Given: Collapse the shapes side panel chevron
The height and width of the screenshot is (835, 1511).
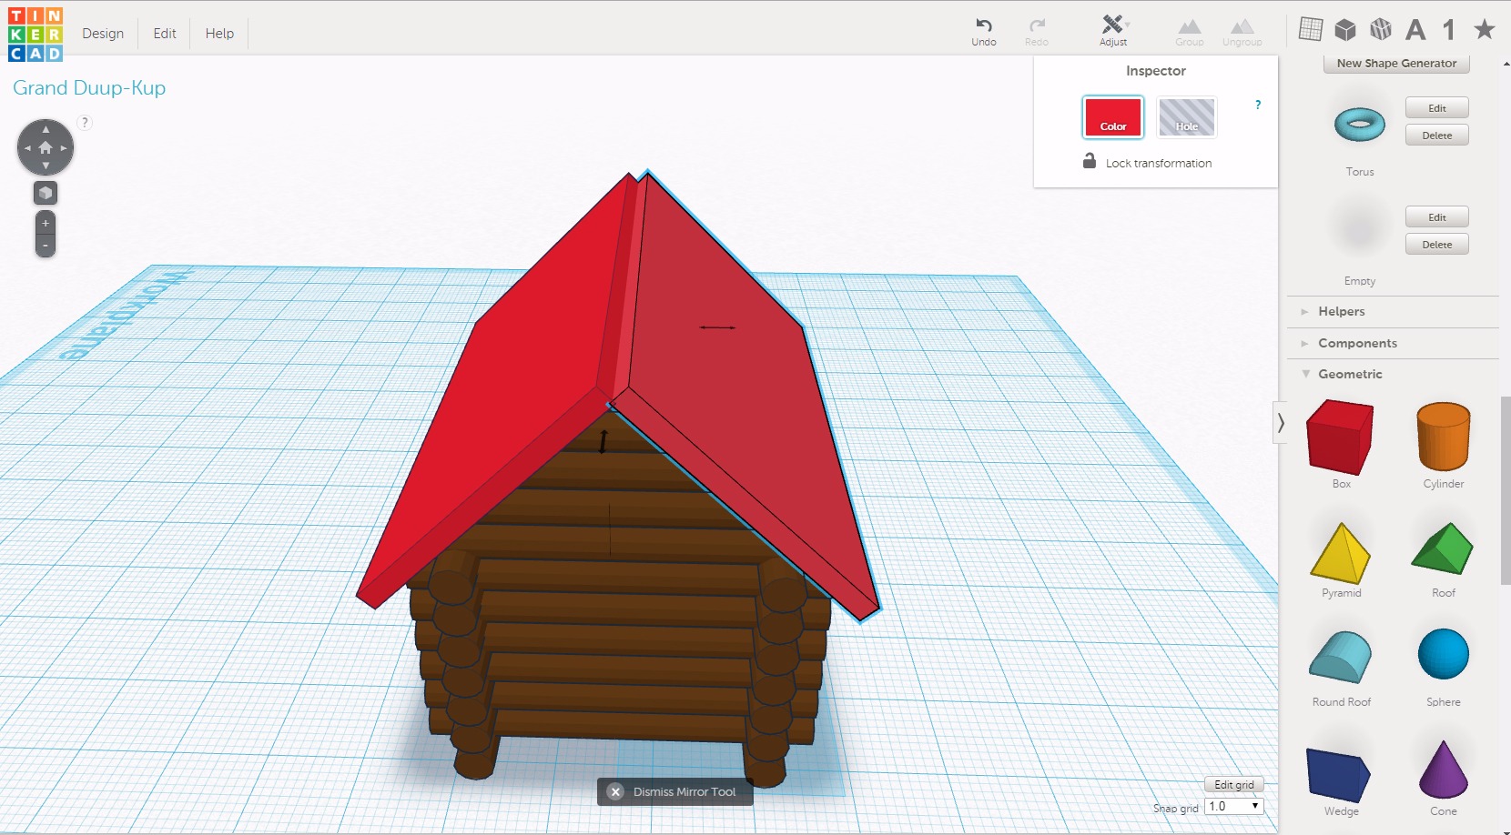Looking at the screenshot, I should 1281,423.
